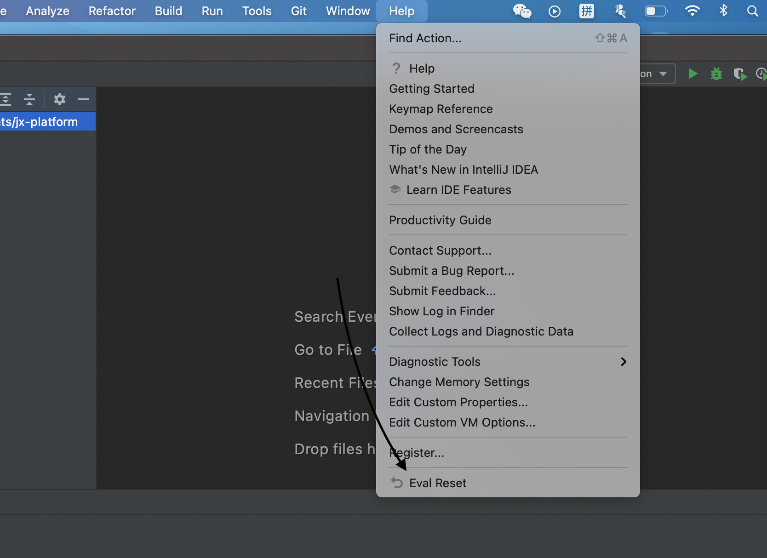Open the Analyze menu
The width and height of the screenshot is (767, 558).
[47, 11]
